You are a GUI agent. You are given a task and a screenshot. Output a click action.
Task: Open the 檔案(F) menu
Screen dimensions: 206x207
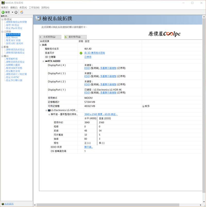[x=5, y=7]
